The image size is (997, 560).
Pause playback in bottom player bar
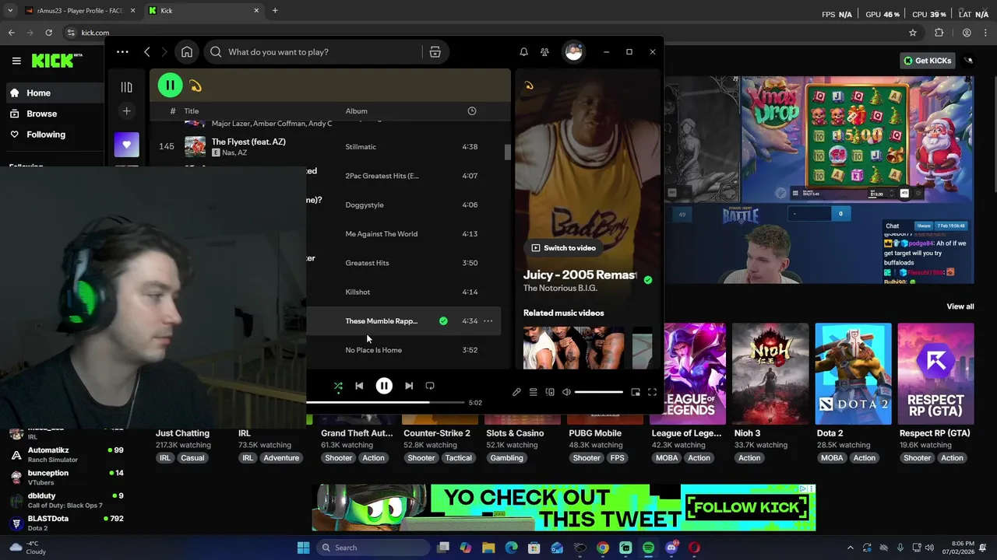tap(384, 386)
